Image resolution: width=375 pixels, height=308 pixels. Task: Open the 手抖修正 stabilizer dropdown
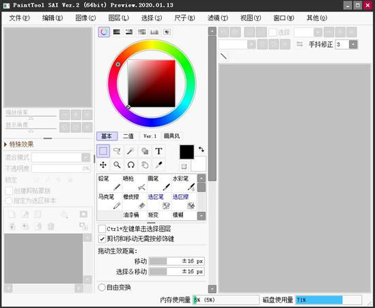pos(353,44)
